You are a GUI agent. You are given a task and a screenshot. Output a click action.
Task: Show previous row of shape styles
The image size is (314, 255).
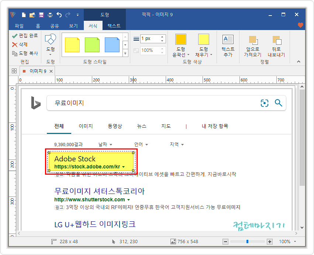tap(125, 37)
